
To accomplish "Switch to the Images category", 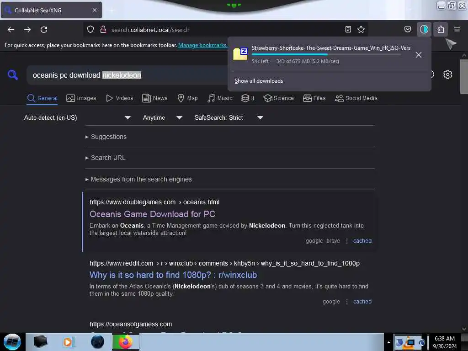I will (81, 98).
